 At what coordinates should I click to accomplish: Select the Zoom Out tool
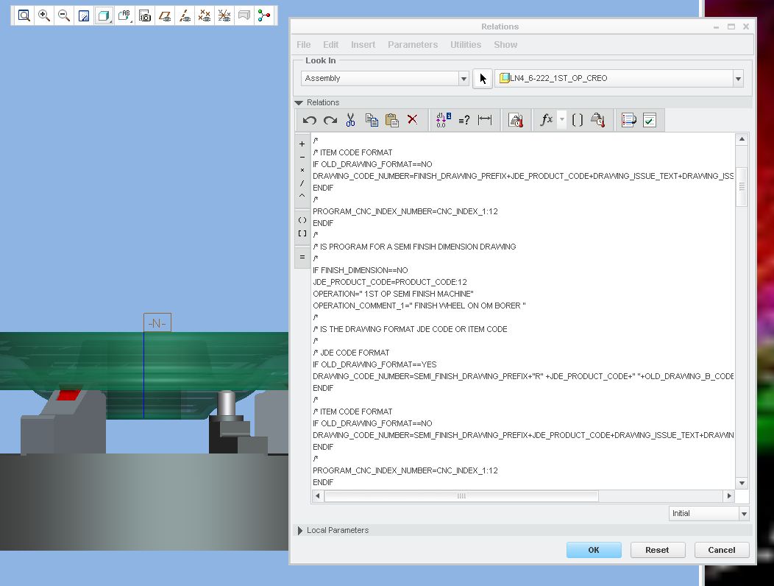click(x=64, y=15)
